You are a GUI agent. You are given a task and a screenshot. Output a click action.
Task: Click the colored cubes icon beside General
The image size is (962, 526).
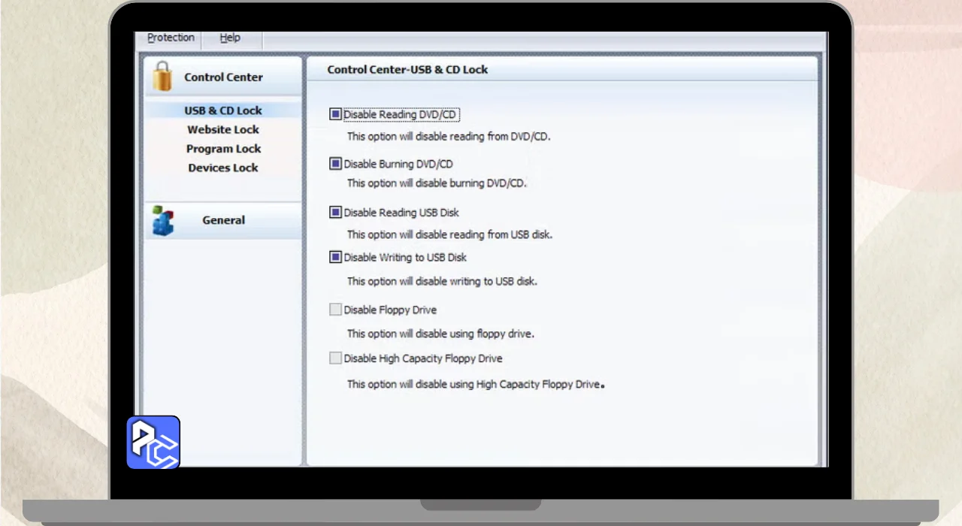(x=162, y=220)
